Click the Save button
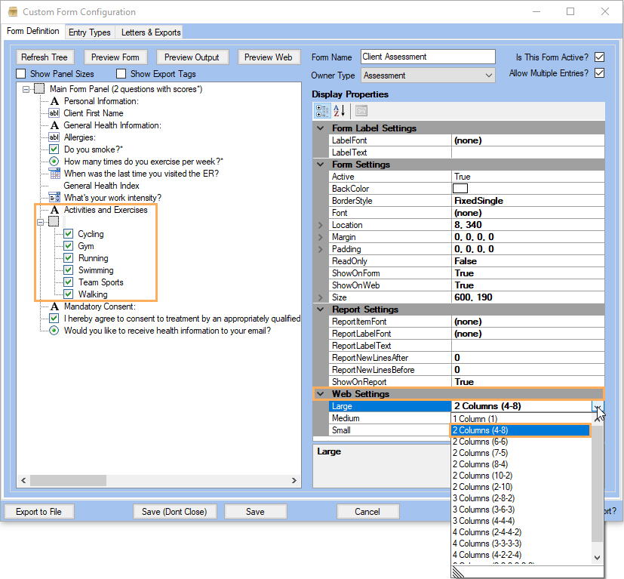 coord(255,512)
